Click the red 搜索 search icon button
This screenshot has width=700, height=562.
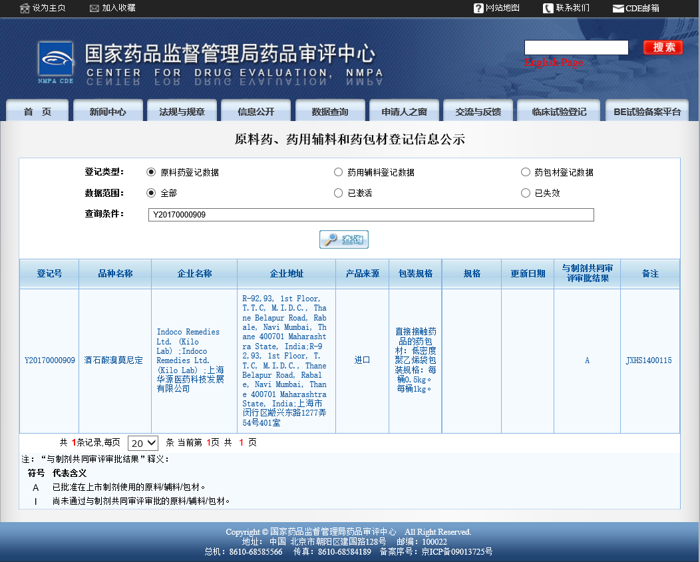tap(662, 47)
